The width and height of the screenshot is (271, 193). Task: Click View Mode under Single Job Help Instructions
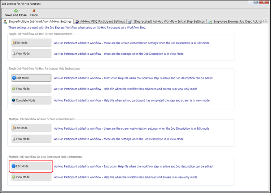pos(31,89)
